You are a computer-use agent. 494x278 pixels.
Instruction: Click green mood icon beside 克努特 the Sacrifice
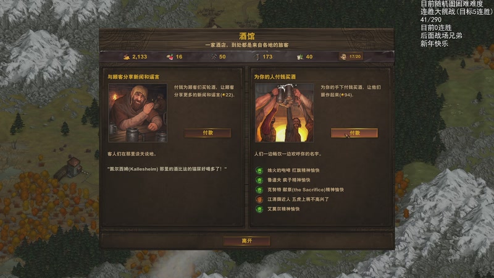tap(259, 190)
